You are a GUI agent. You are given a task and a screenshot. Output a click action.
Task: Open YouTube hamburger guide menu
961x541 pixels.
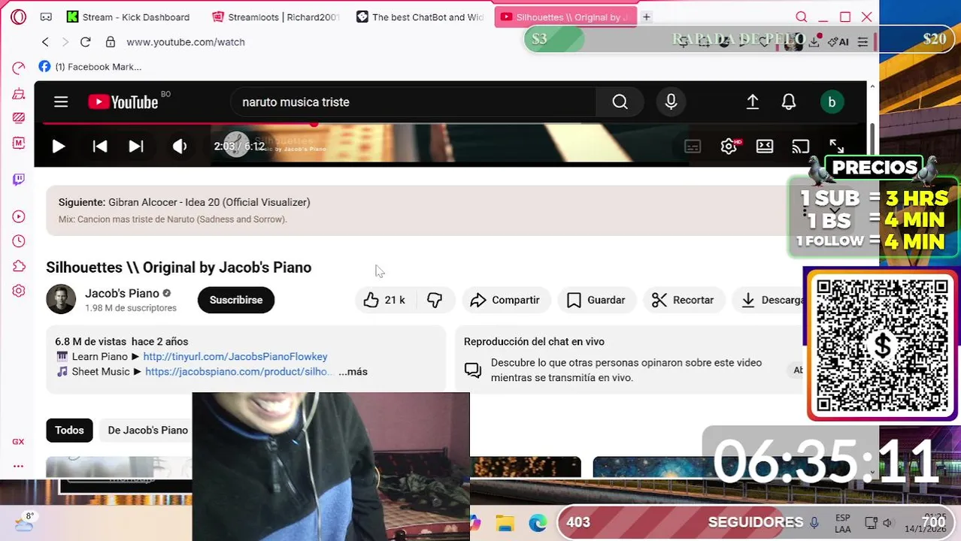61,102
